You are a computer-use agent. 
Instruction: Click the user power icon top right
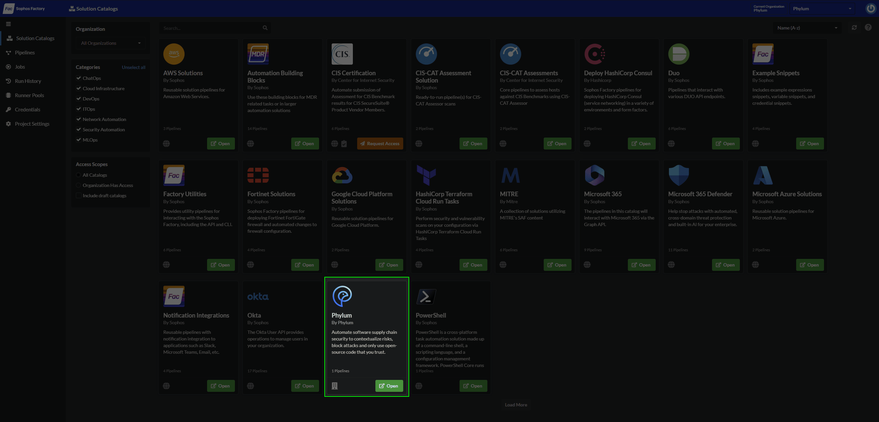[870, 9]
